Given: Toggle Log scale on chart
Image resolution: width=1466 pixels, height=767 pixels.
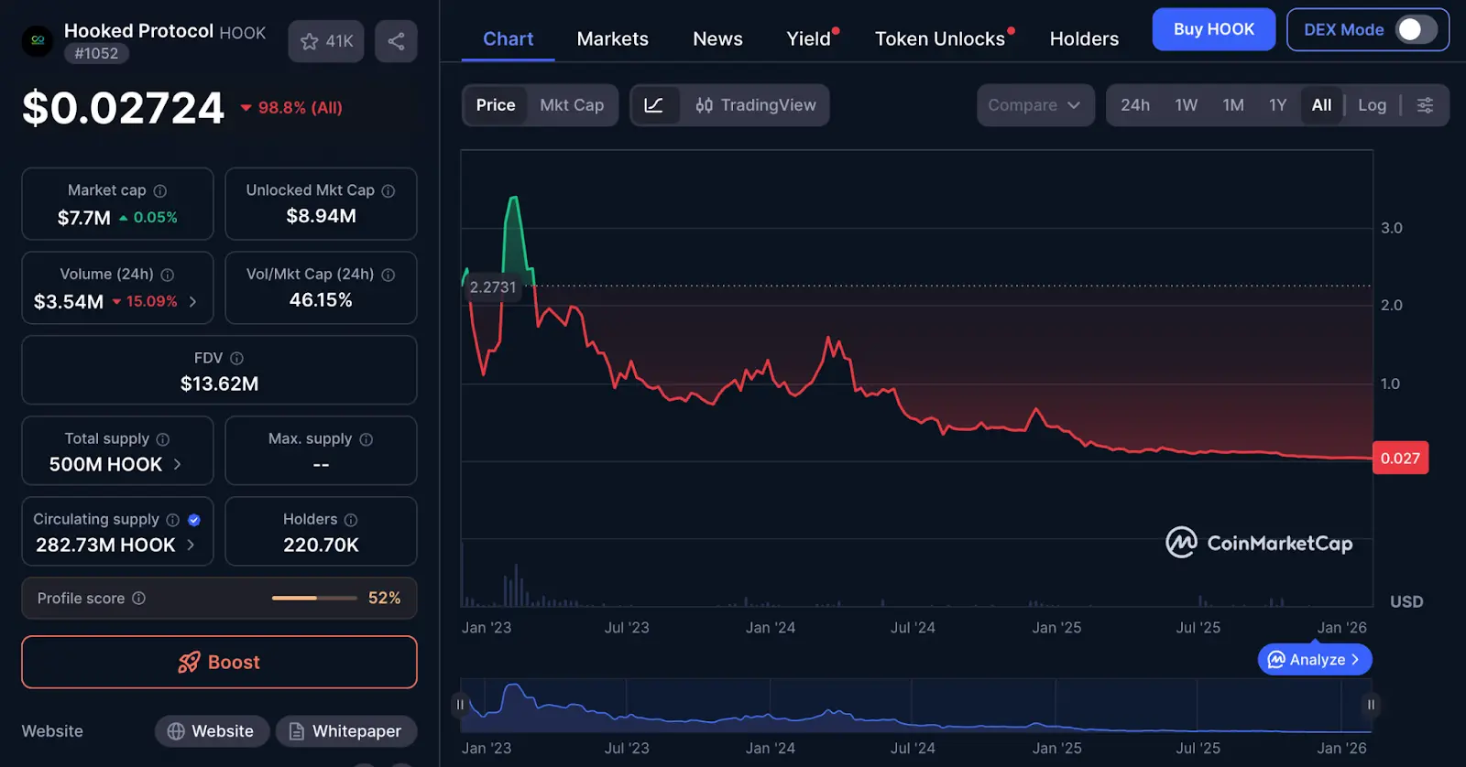Looking at the screenshot, I should click(1372, 105).
